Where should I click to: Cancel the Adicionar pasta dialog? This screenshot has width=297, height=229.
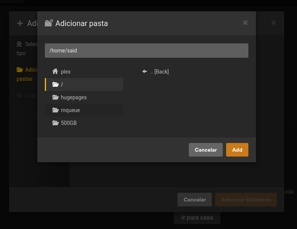(x=205, y=150)
